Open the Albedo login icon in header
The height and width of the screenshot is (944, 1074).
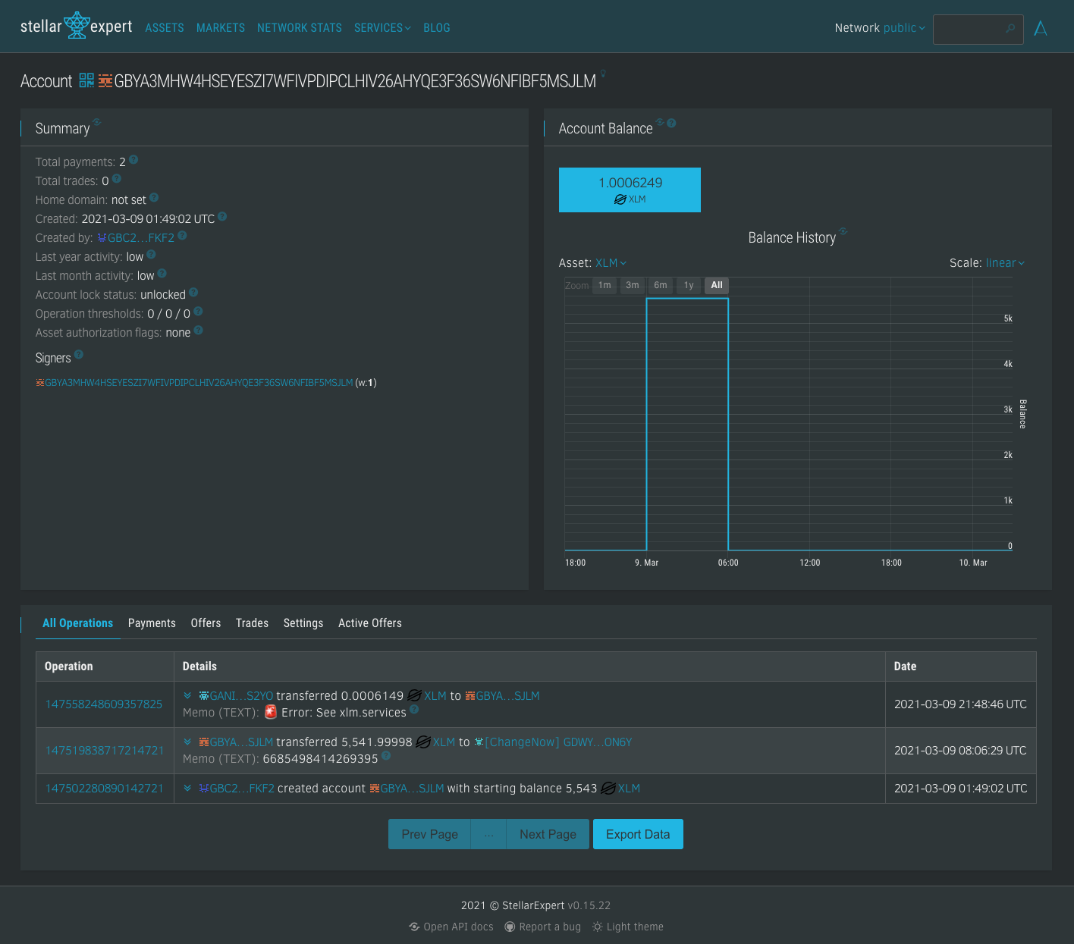1041,28
